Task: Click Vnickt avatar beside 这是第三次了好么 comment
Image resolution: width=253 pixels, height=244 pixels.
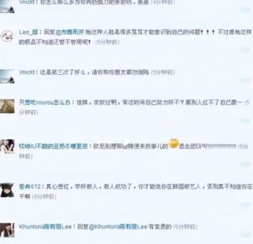Action: (x=7, y=76)
